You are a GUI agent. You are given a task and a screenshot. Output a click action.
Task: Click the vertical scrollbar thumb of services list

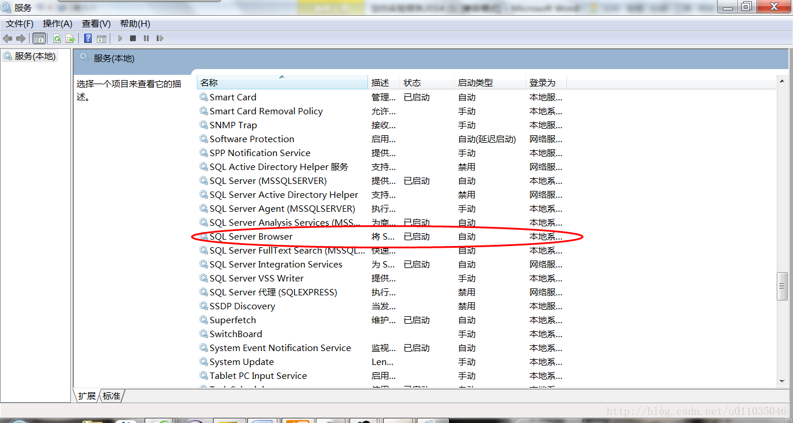782,286
